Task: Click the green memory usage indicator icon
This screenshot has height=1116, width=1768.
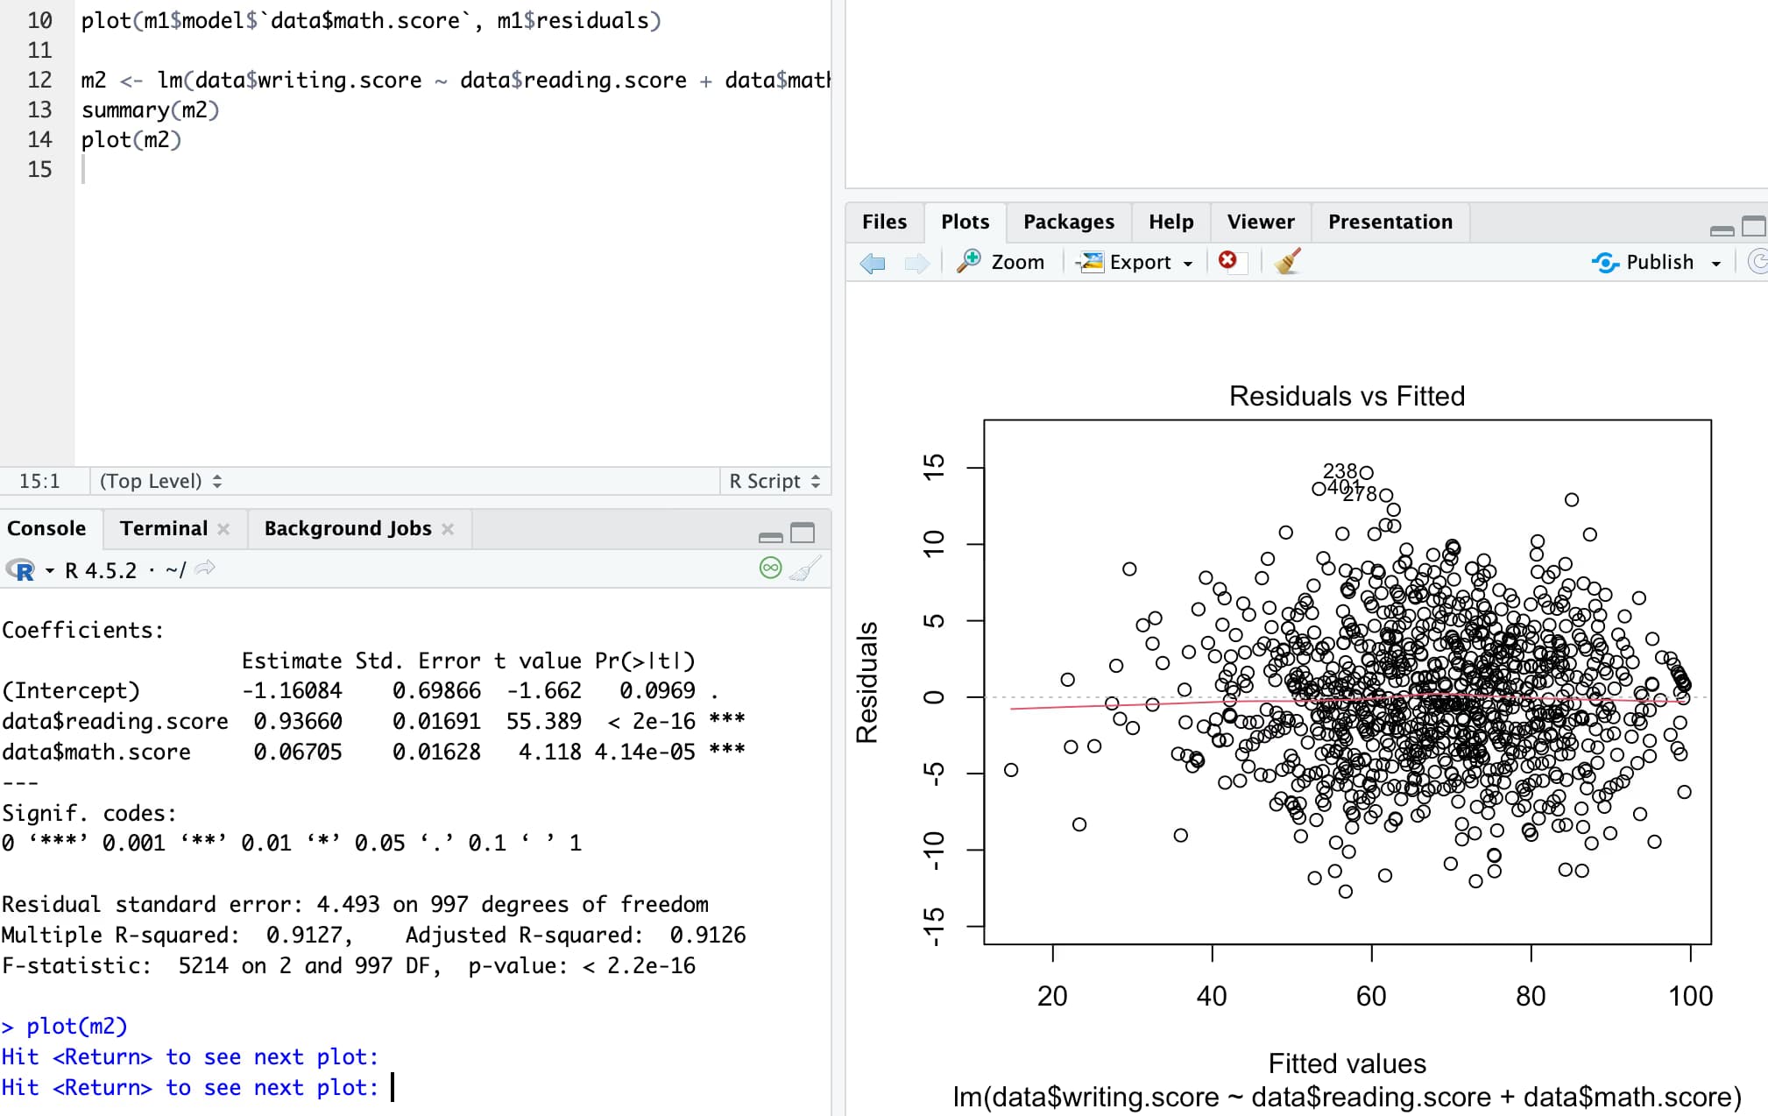Action: pos(770,569)
